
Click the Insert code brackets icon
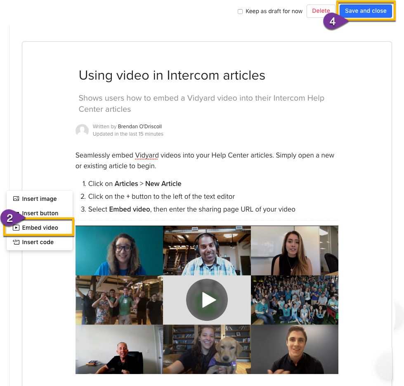click(16, 242)
